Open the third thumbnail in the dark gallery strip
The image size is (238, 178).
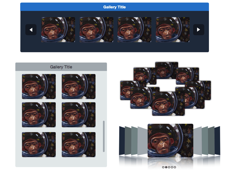click(134, 30)
